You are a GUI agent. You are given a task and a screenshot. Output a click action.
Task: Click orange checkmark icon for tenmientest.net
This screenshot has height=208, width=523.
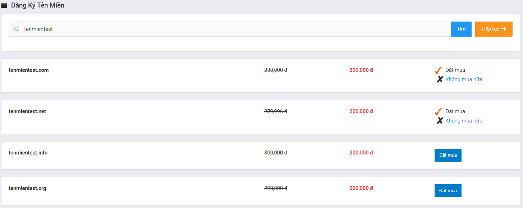pos(438,111)
